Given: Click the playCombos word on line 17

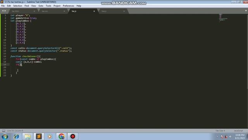Looking at the screenshot, I should tap(47, 59).
